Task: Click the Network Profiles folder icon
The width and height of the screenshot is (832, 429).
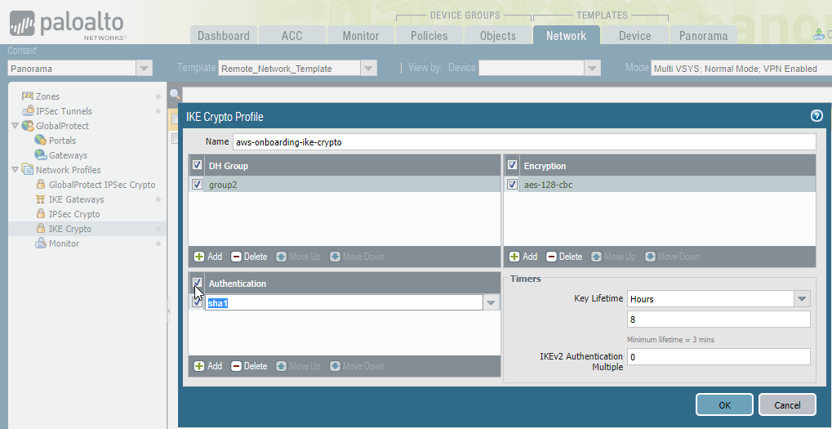Action: (28, 170)
